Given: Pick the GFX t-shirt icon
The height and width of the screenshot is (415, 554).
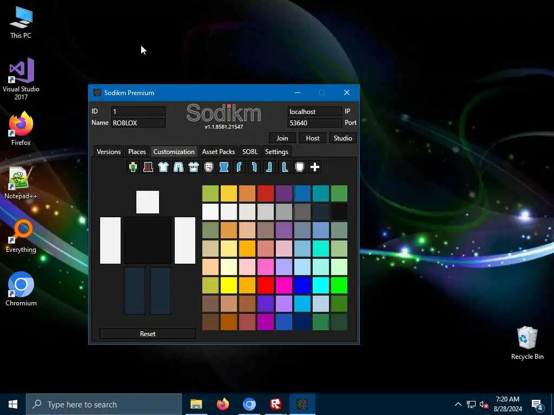Looking at the screenshot, I should [194, 167].
